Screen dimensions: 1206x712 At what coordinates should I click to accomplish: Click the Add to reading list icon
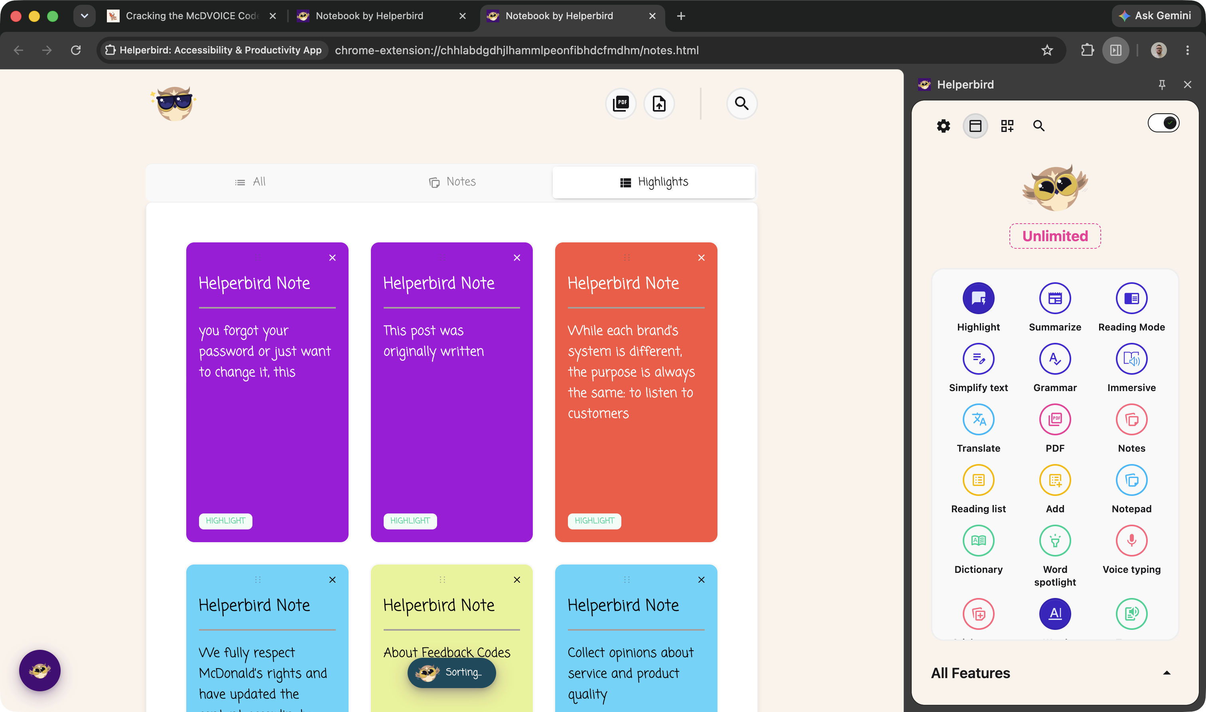1055,480
